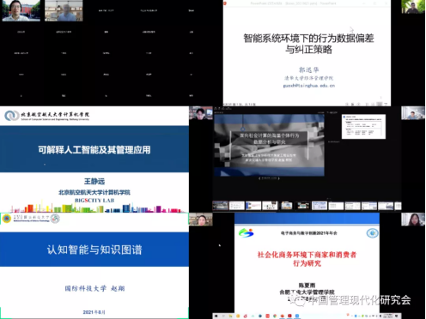Select second participant video in top row

tap(64, 10)
